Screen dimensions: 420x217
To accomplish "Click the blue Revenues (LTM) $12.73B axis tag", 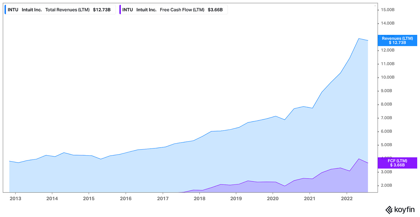I will (397, 40).
